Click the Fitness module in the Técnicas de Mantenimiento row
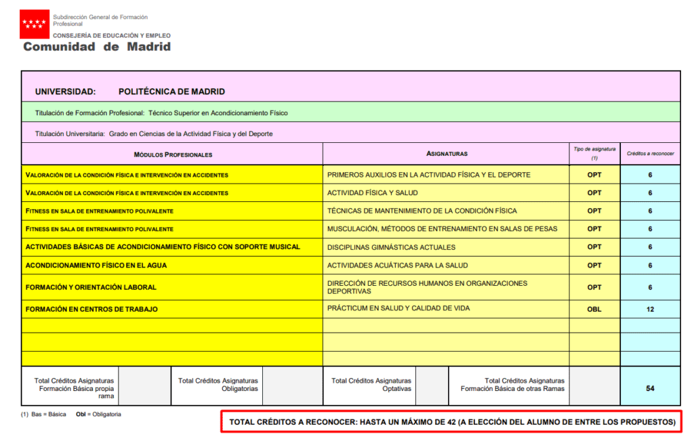Viewport: 694px width, 441px height. pyautogui.click(x=100, y=211)
